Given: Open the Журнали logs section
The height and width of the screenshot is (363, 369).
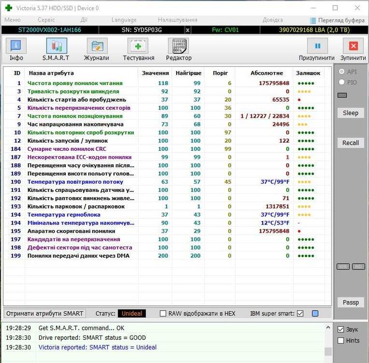Looking at the screenshot, I should pyautogui.click(x=97, y=50).
